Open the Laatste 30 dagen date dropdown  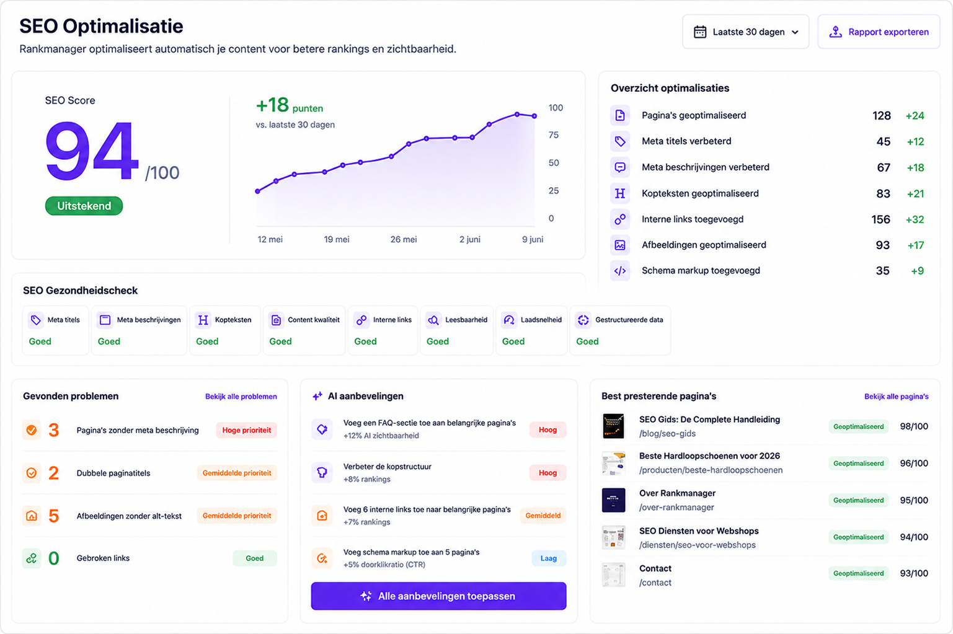click(745, 32)
